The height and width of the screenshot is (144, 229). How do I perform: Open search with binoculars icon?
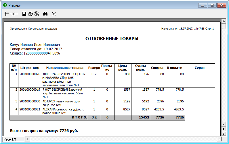tap(45, 14)
